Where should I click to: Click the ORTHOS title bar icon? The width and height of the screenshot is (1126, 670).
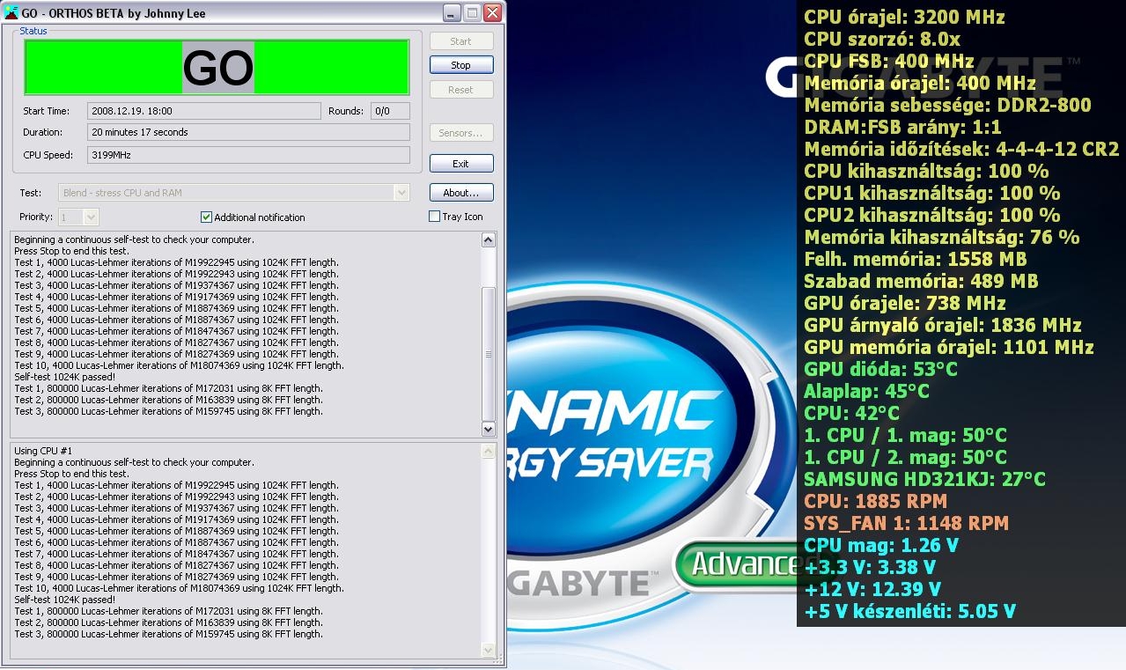coord(11,14)
